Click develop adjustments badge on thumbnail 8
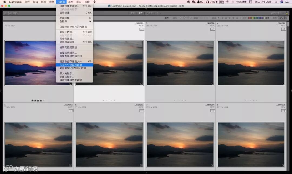This screenshot has height=174, width=292. [283, 165]
